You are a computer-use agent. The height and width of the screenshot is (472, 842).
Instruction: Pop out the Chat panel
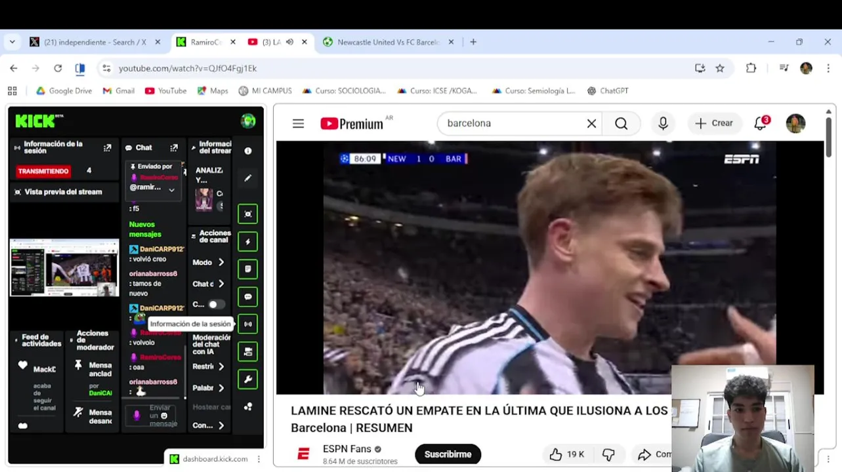point(174,148)
